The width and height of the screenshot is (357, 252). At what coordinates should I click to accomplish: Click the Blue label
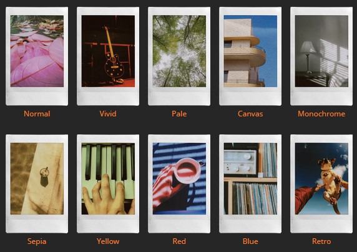[250, 241]
